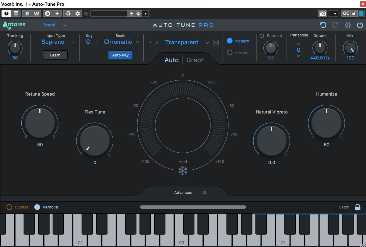Load next preset with down arrow
Screen dimensions: 366x247
138,14
